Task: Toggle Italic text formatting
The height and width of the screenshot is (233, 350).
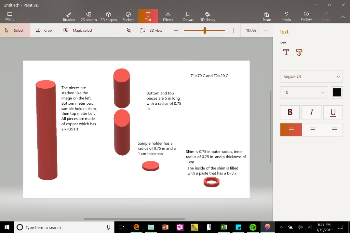Action: pyautogui.click(x=311, y=112)
